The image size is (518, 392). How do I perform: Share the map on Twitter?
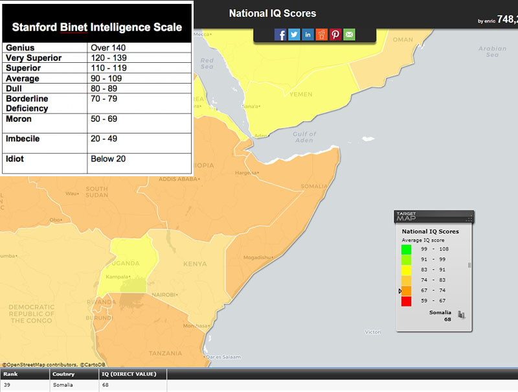(294, 35)
